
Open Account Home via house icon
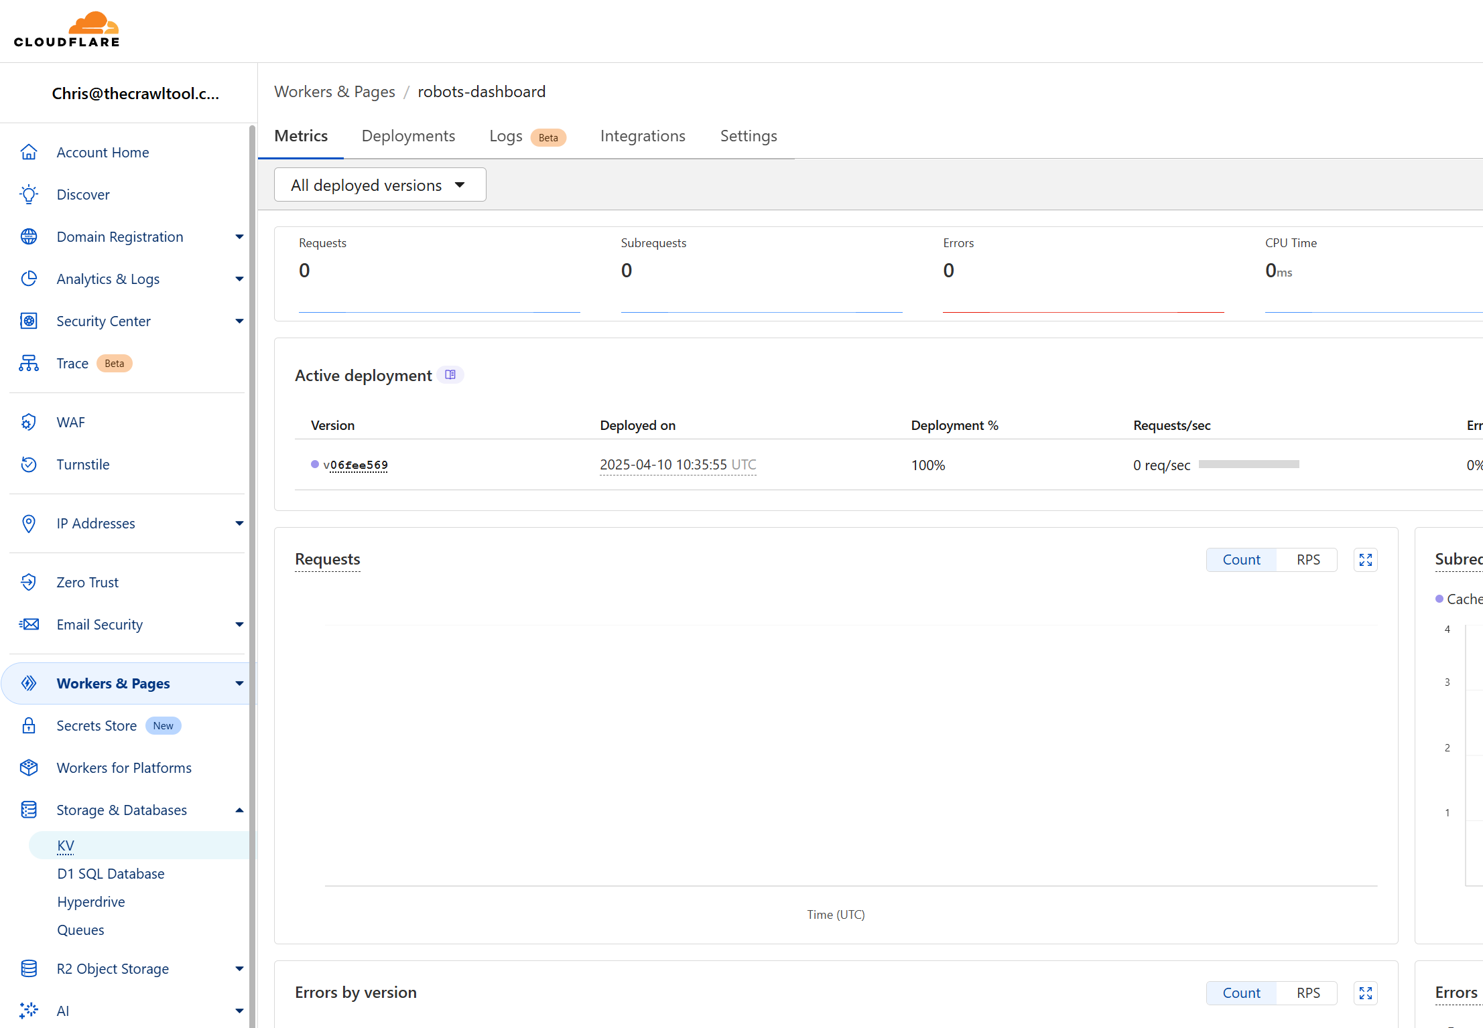(x=29, y=152)
